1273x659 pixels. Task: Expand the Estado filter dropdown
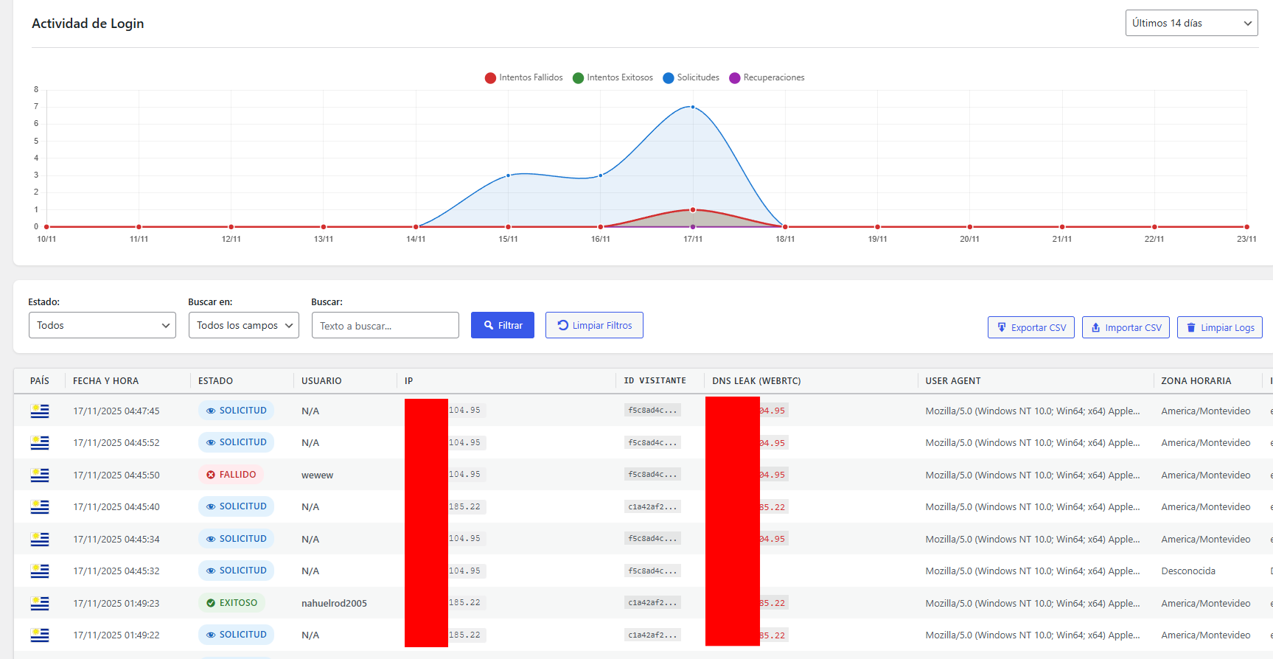(102, 325)
